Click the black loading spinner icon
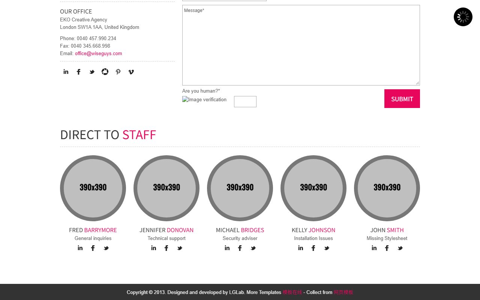The image size is (480, 300). (x=463, y=17)
